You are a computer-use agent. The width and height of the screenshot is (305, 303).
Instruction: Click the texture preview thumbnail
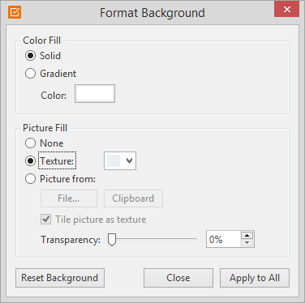[114, 161]
